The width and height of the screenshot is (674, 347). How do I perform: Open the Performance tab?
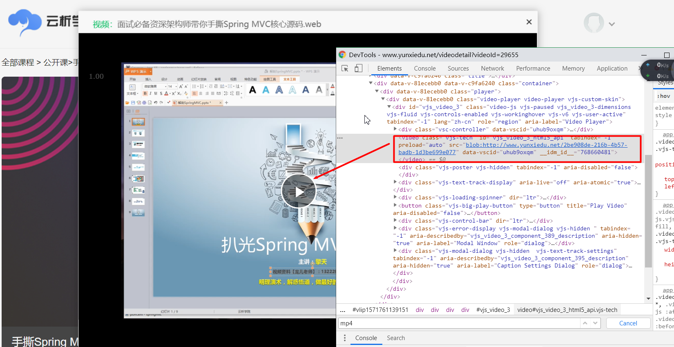tap(533, 69)
